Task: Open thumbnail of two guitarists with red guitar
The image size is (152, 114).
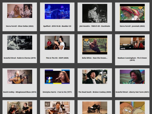Action: click(20, 108)
